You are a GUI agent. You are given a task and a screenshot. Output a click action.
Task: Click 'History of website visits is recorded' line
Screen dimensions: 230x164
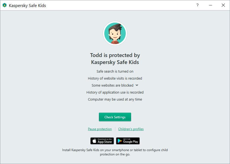[115, 79]
